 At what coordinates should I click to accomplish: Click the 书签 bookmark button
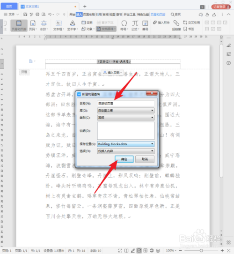coord(189,29)
